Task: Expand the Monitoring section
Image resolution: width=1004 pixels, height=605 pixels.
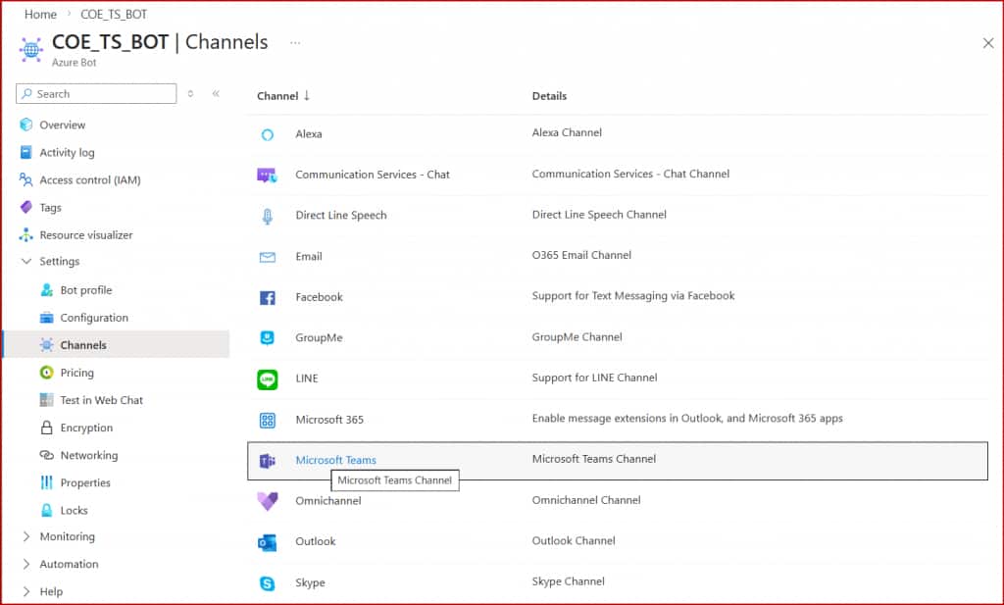Action: click(x=26, y=536)
